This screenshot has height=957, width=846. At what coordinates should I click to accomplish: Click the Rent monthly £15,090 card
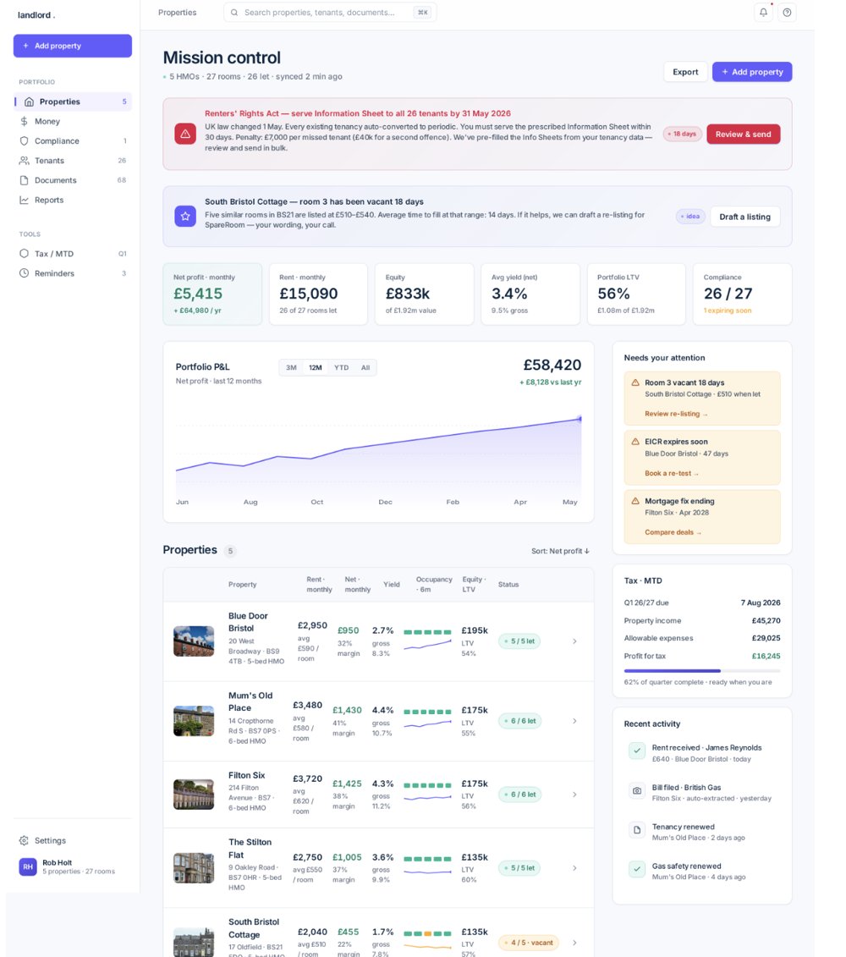[318, 294]
